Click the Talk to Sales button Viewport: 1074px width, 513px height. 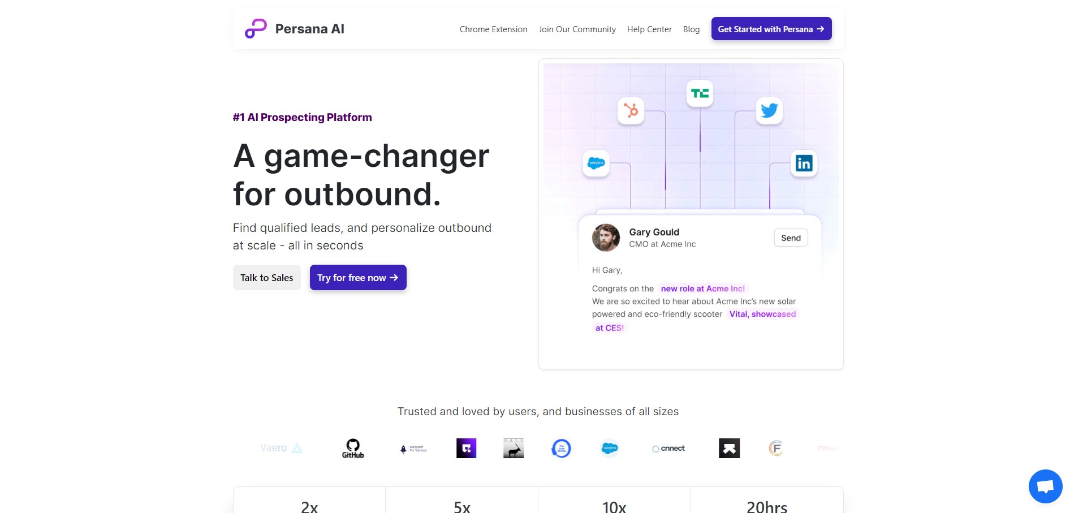267,277
